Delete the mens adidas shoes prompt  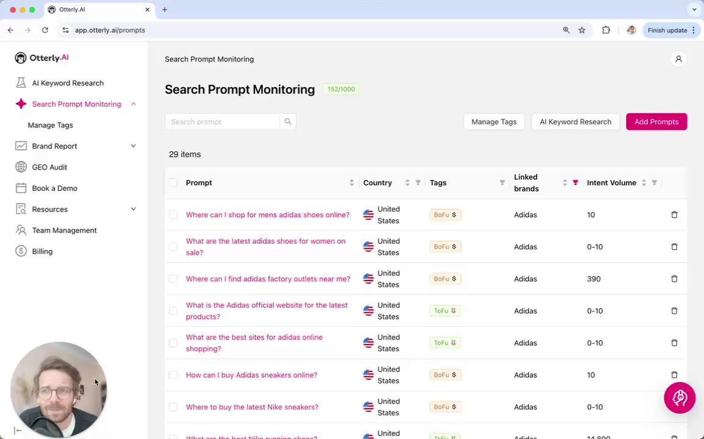674,215
